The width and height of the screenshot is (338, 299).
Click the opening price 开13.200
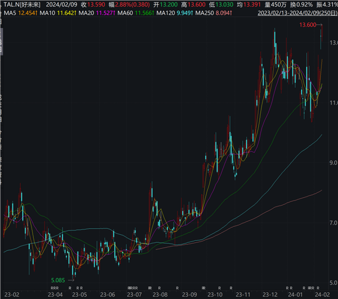point(165,5)
